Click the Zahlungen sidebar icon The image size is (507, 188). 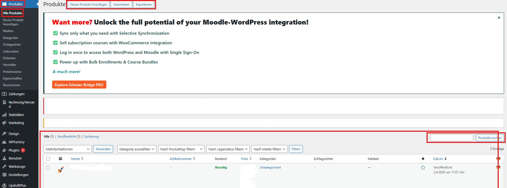click(4, 94)
